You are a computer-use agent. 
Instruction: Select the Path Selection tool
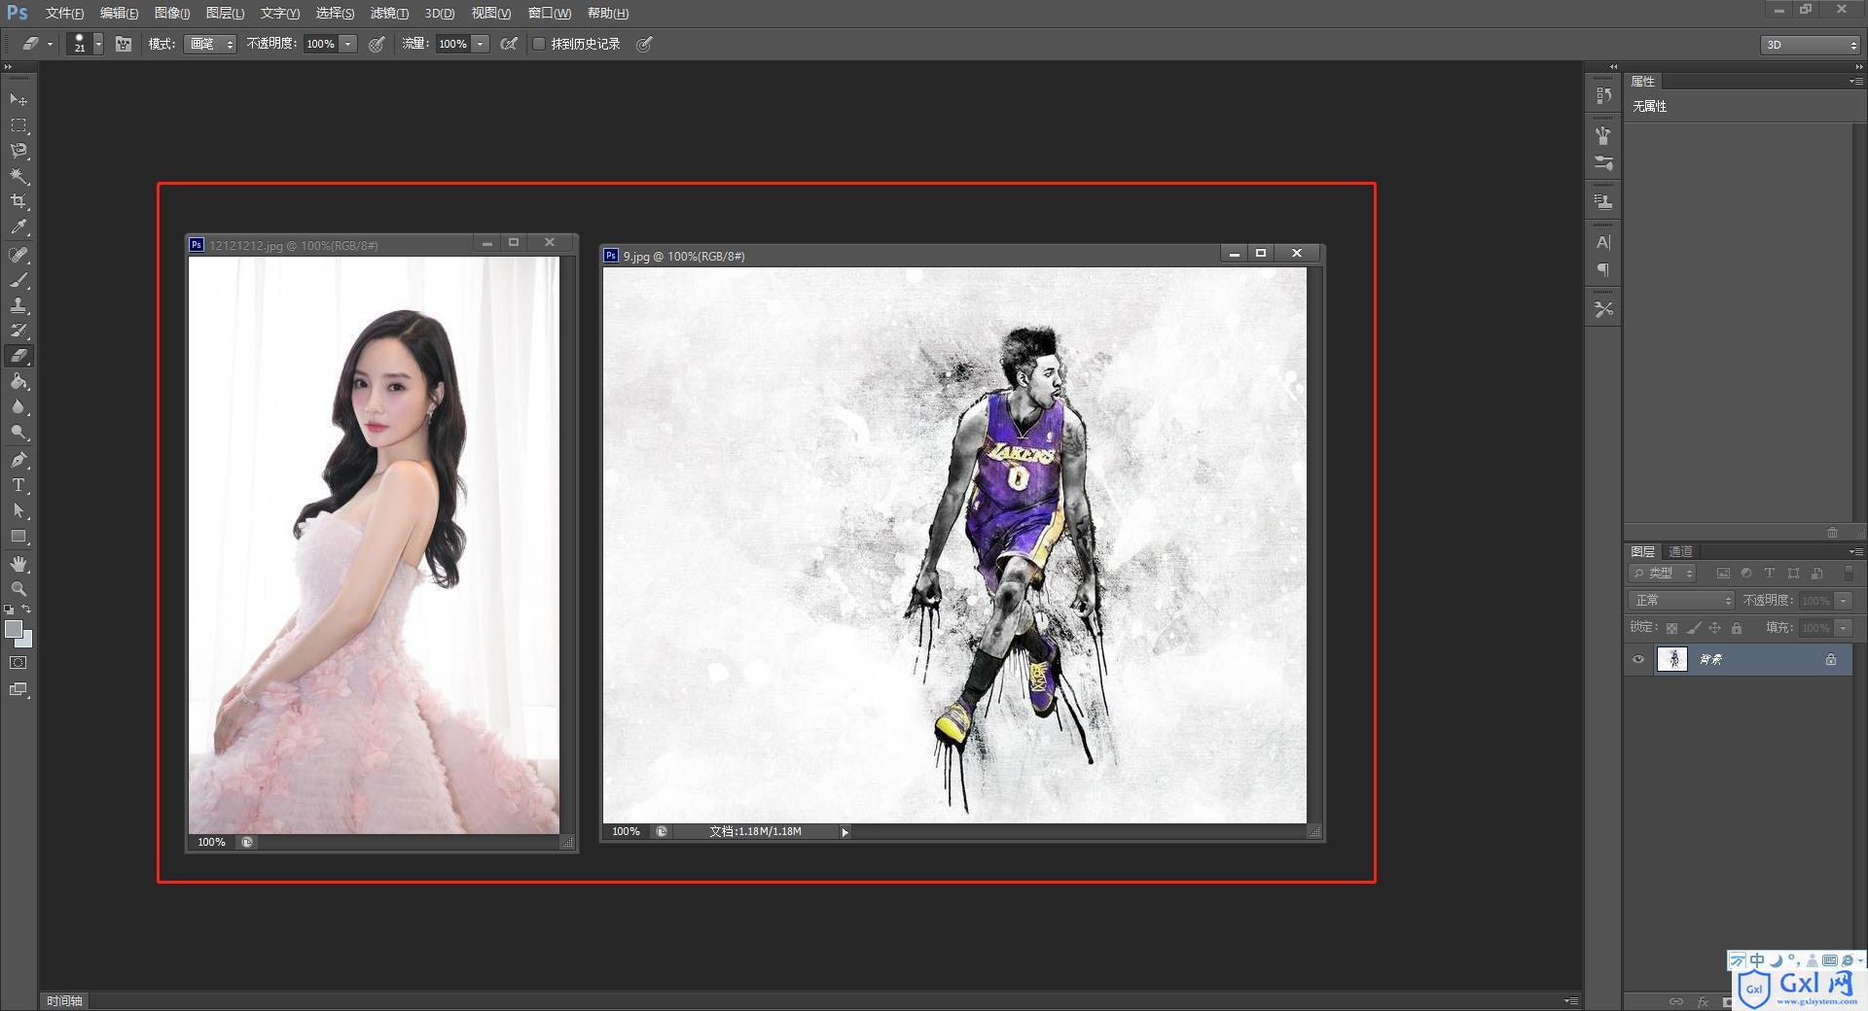[x=18, y=510]
